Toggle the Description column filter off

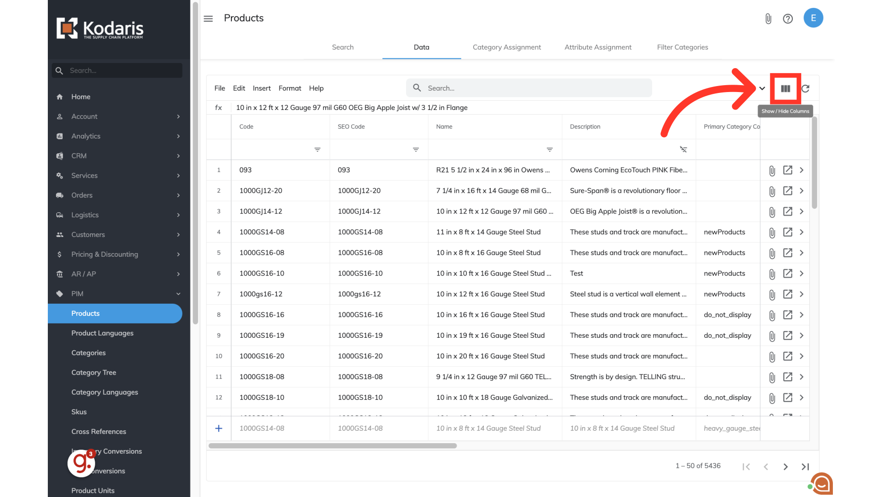point(683,150)
